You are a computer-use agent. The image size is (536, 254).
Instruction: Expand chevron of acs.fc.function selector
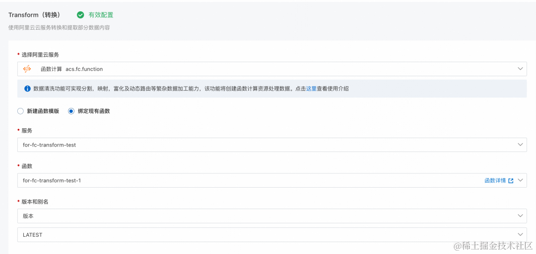(520, 69)
